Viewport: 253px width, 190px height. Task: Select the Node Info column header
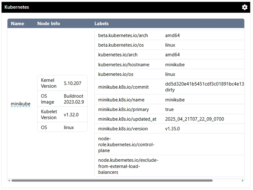tap(49, 23)
